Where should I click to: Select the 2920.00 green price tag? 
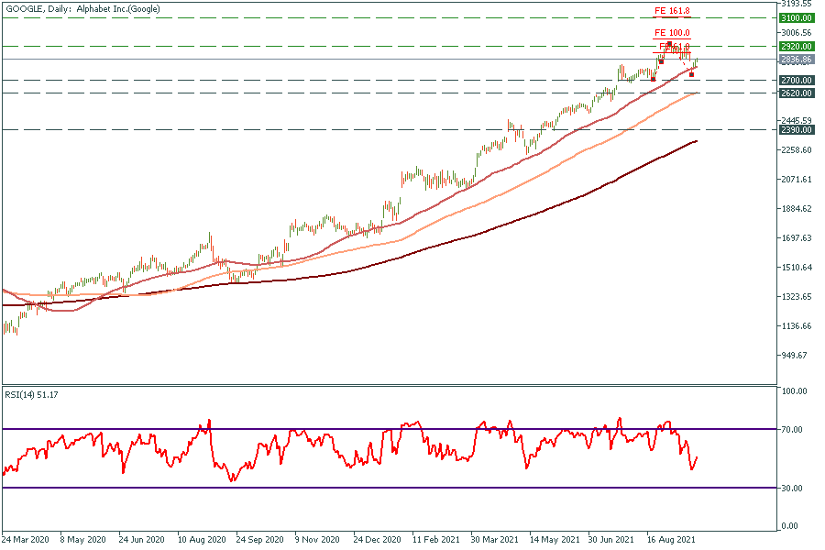click(796, 45)
